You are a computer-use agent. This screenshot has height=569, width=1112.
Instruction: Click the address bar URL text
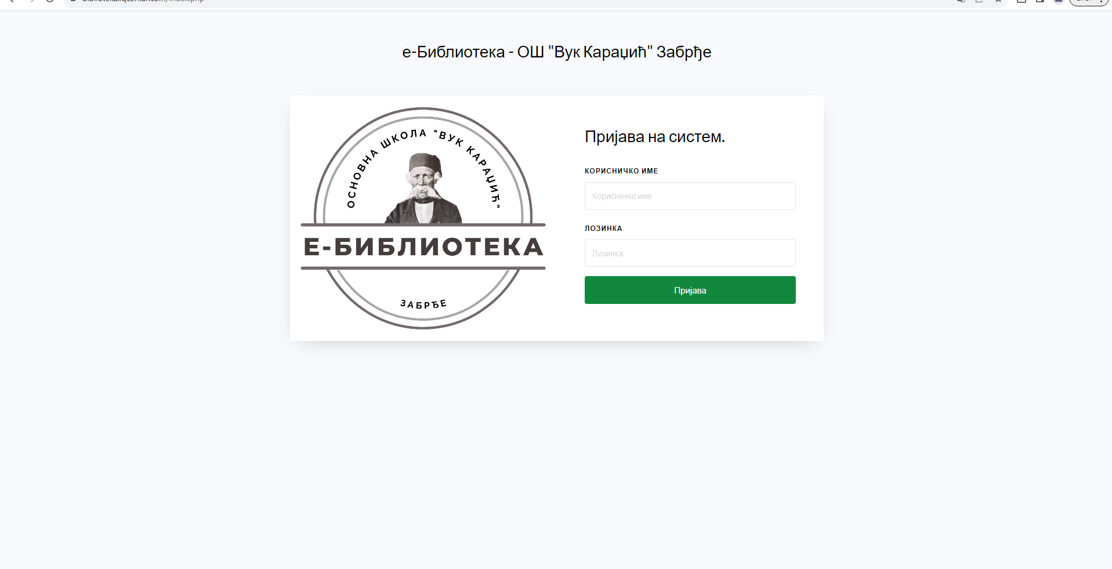[x=143, y=1]
